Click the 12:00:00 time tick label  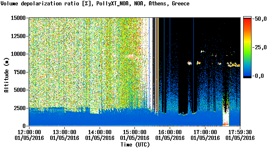coord(29,132)
